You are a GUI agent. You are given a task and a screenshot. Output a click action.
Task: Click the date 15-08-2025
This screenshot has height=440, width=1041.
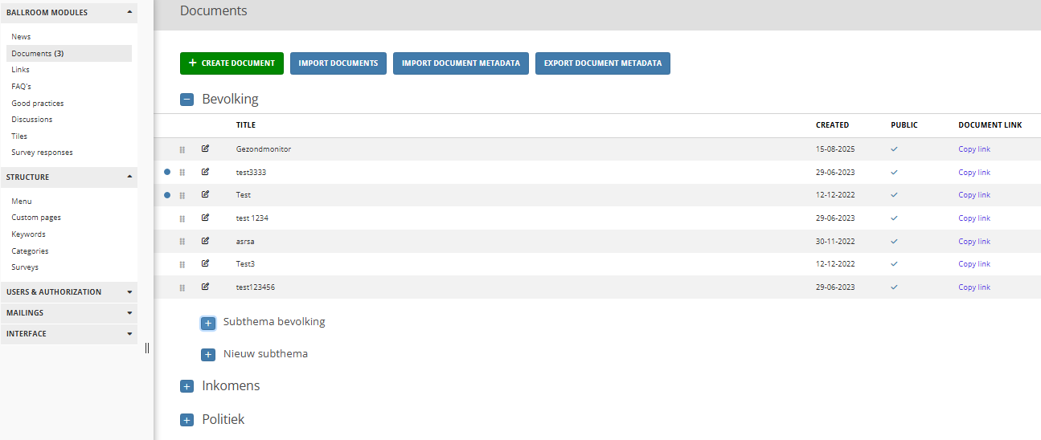tap(835, 149)
